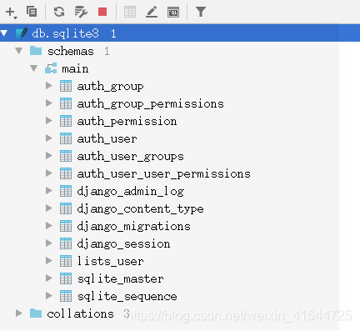
Task: Select the main schema label
Action: click(75, 68)
